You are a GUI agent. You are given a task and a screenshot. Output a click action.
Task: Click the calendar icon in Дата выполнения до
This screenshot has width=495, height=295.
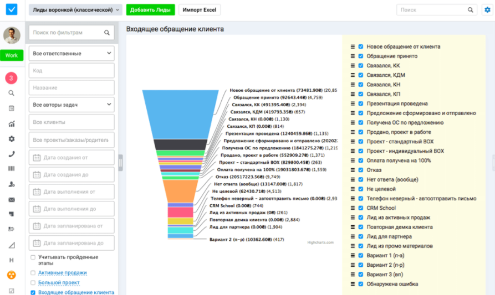(x=37, y=209)
